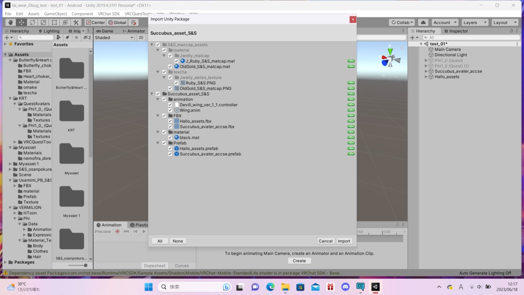Uncheck the Devill_wing_ver_1_1.controller import checkbox
The width and height of the screenshot is (524, 295).
pyautogui.click(x=169, y=104)
